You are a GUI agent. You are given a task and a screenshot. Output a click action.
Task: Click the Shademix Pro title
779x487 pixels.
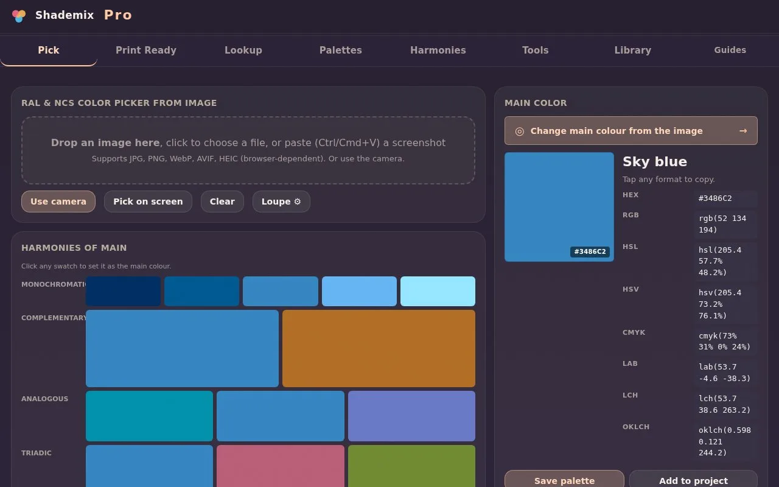coord(83,15)
